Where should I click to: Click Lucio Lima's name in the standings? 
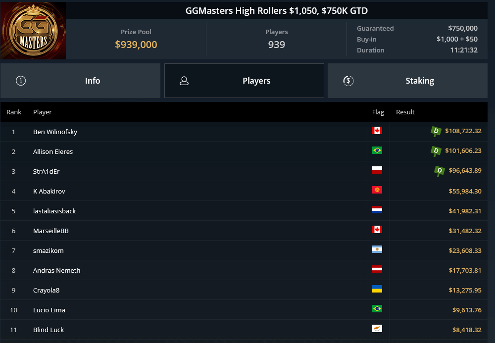(x=49, y=309)
